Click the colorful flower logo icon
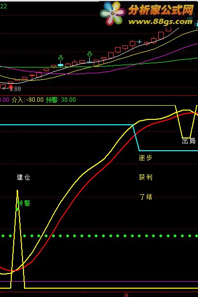The height and width of the screenshot is (297, 198). tap(112, 14)
